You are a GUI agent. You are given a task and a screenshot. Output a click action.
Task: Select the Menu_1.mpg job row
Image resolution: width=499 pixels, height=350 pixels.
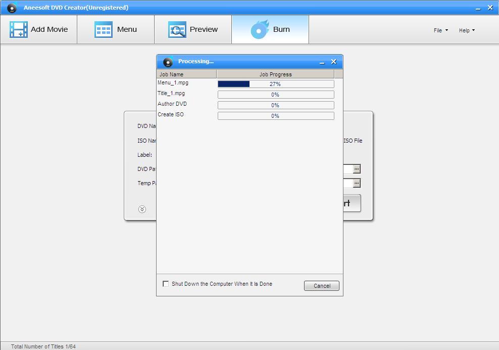(x=245, y=83)
